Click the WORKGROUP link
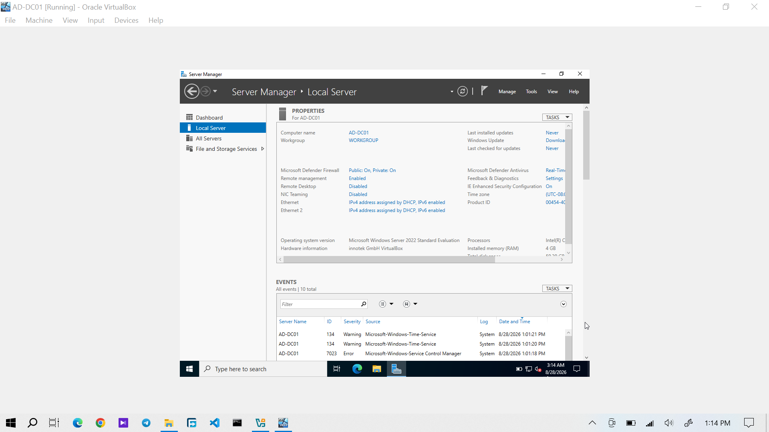The width and height of the screenshot is (769, 432). 363,140
